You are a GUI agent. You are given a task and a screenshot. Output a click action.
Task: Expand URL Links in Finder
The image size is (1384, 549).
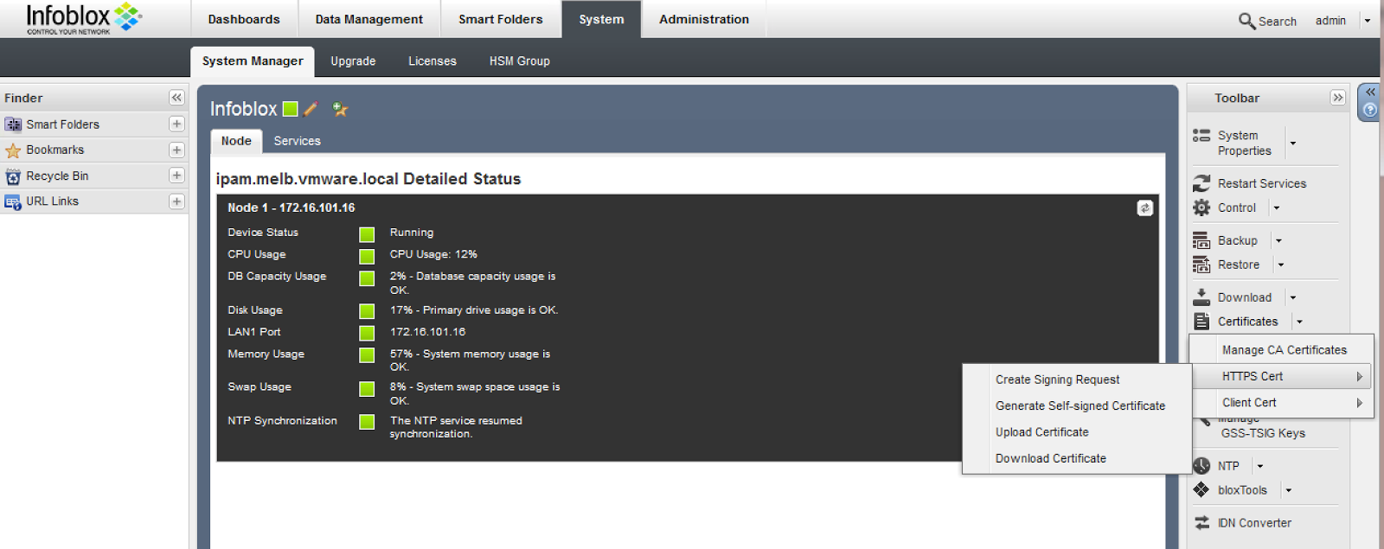pos(176,201)
